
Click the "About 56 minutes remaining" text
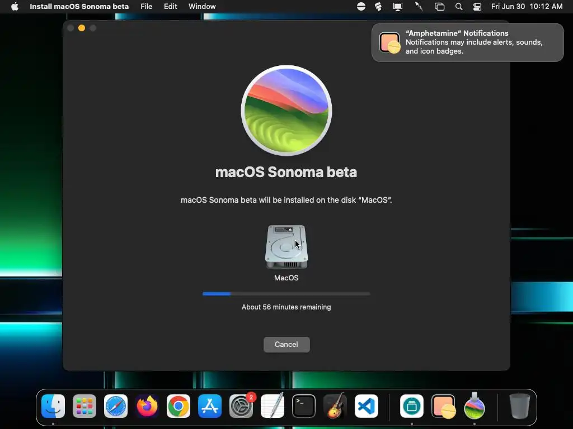[x=286, y=307]
